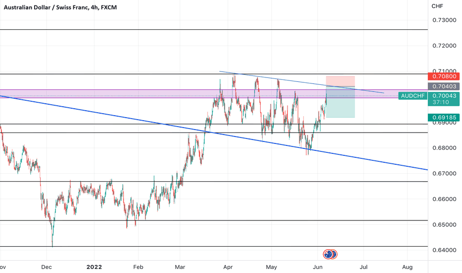Click the Aug label on time axis
Screen dimensions: 462x273
pos(407,267)
